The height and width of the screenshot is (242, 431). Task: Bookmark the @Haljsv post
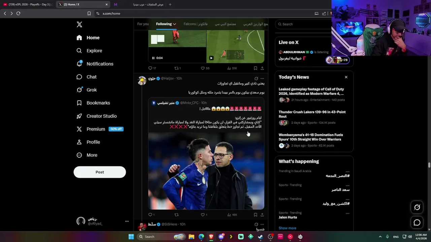pos(256,215)
